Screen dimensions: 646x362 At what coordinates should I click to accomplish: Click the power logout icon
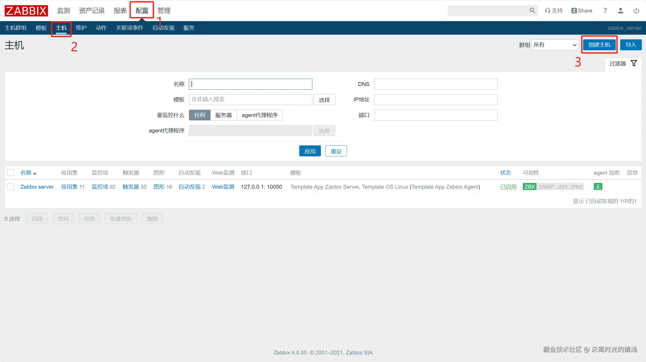[x=636, y=11]
